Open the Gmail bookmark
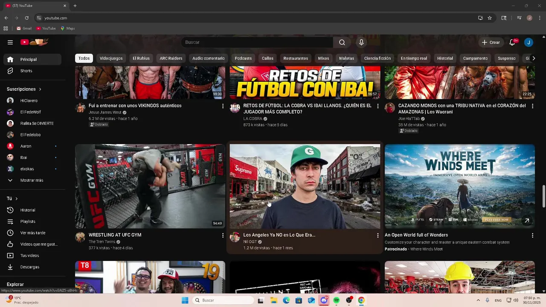 24,29
